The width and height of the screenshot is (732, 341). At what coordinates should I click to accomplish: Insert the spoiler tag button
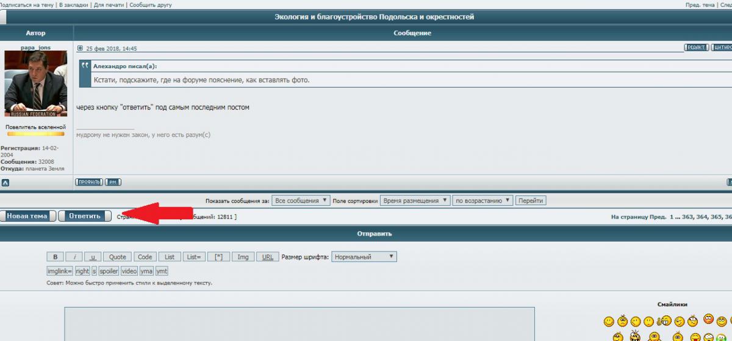(x=109, y=271)
